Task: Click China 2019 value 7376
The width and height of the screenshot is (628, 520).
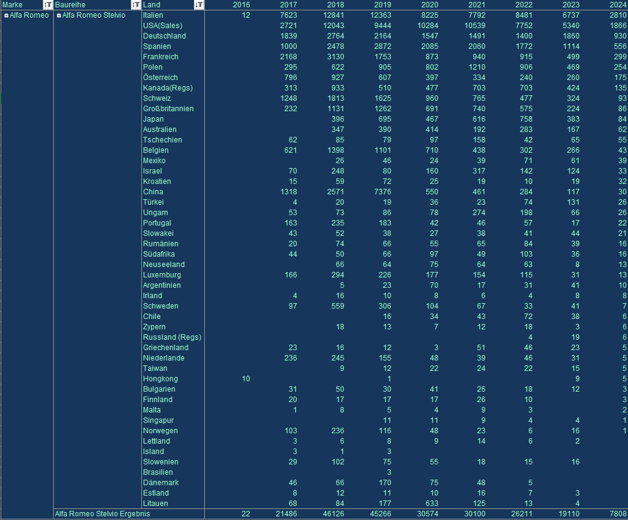Action: [x=383, y=192]
